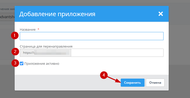Screen dimensions: 190x98
Task: Save the app with Сохранить button
Action: (x=132, y=83)
